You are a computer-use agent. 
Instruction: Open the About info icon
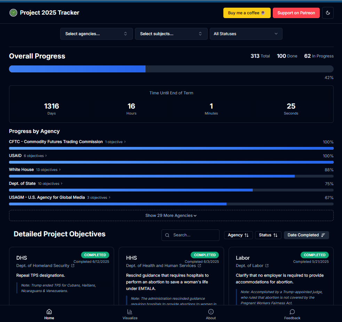(211, 312)
